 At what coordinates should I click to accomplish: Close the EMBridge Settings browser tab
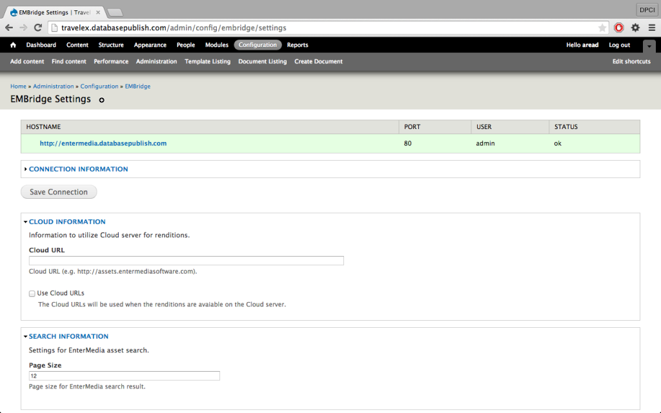pos(98,13)
